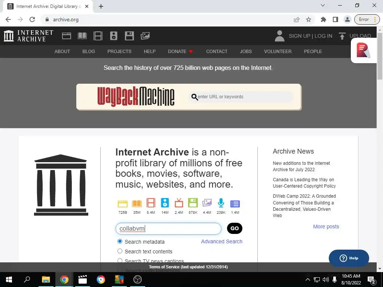Open the Software floppy icon in top navigation bar
Screen dimensions: 383x287
click(129, 36)
